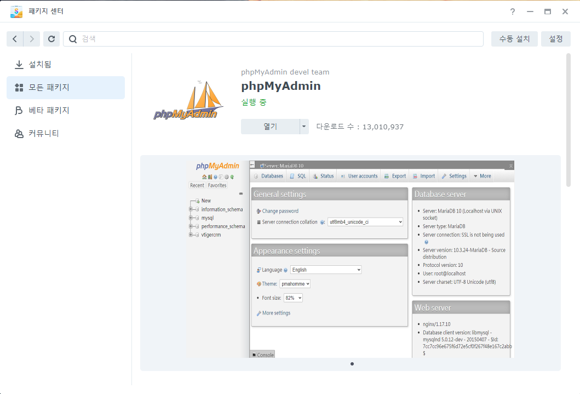Screen dimensions: 580x394
Task: Click the 실행 중 status text
Action: 254,102
